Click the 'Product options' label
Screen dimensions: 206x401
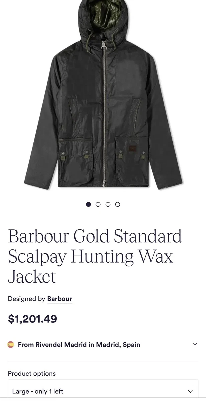click(32, 373)
